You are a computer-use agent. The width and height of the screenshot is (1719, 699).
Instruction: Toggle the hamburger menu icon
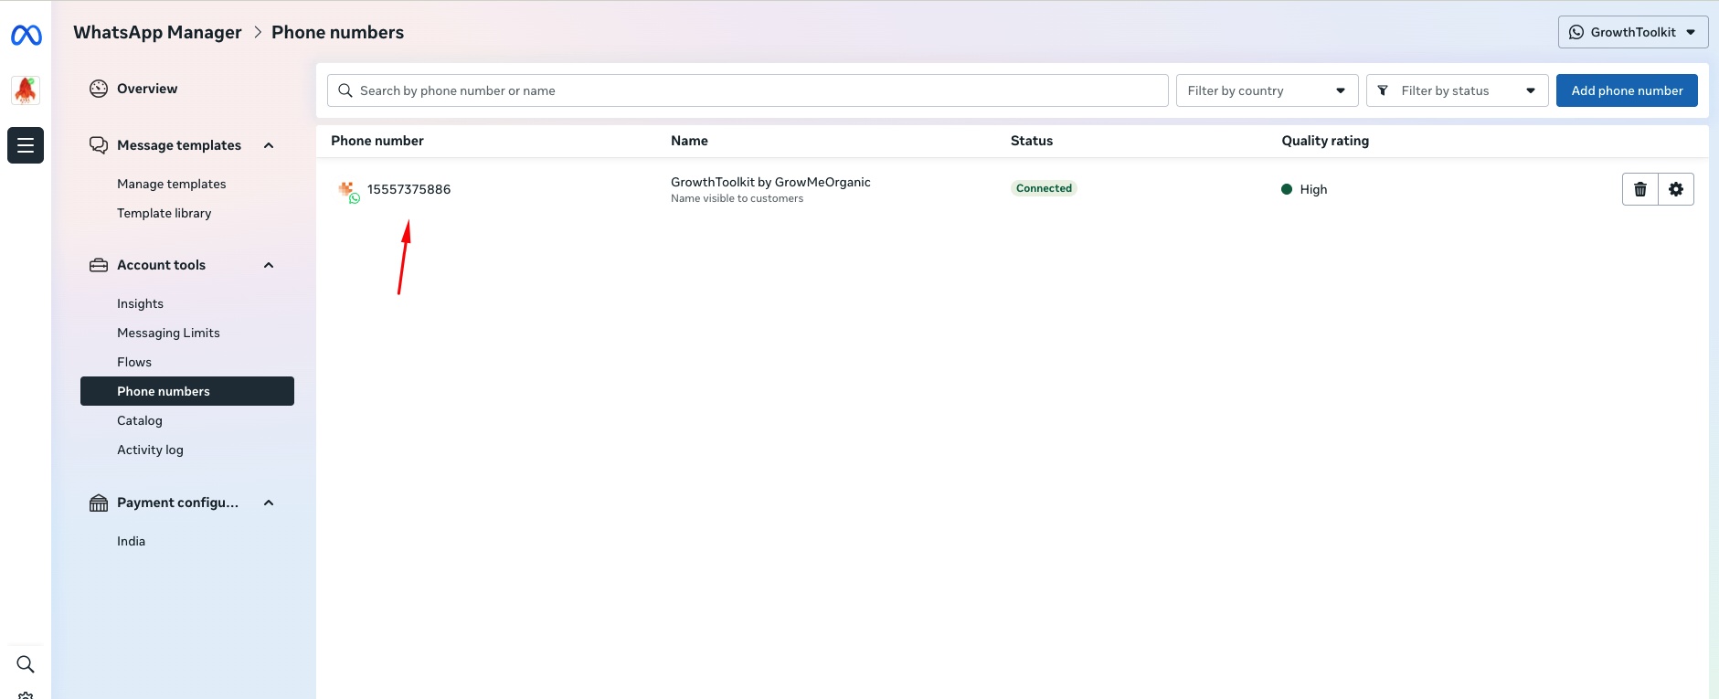26,145
